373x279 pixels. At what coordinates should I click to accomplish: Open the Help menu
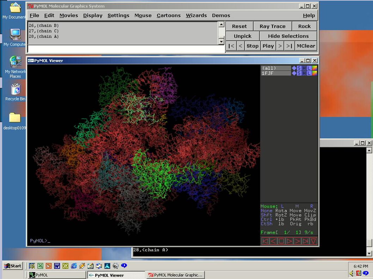click(309, 15)
